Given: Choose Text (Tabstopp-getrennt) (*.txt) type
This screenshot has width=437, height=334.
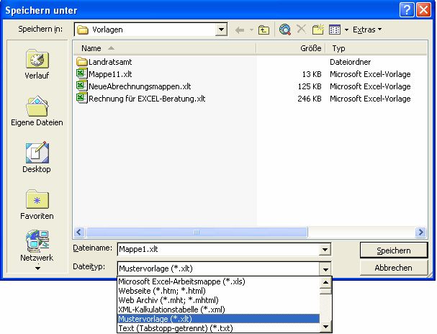Looking at the screenshot, I should click(219, 328).
